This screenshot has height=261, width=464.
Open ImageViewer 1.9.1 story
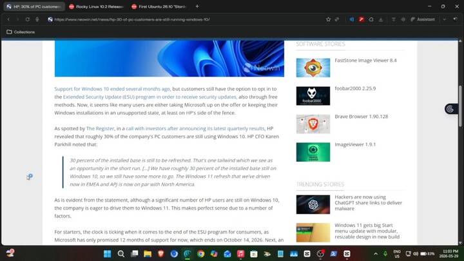(355, 145)
